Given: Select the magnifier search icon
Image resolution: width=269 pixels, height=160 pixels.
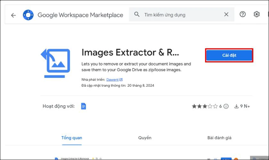Looking at the screenshot, I should pos(137,14).
